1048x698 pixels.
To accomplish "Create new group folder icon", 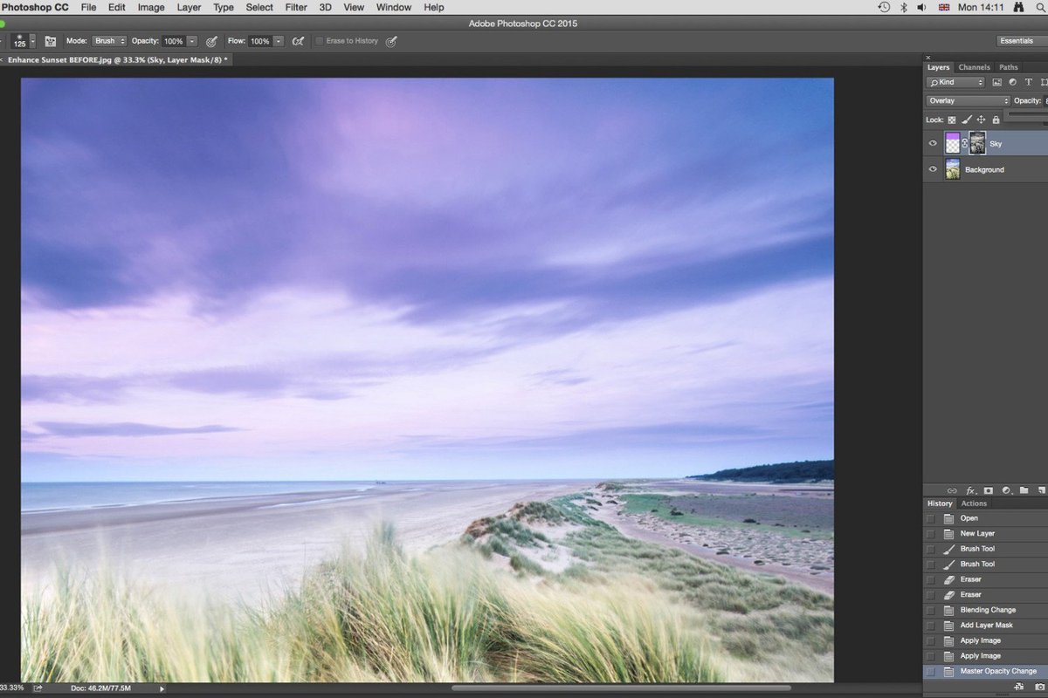I will [1024, 490].
